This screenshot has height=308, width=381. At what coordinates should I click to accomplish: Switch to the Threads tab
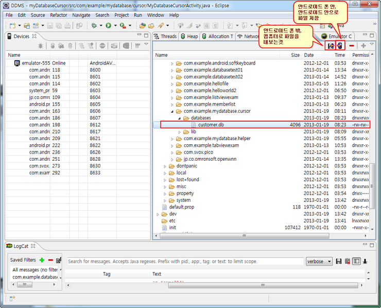coord(165,36)
